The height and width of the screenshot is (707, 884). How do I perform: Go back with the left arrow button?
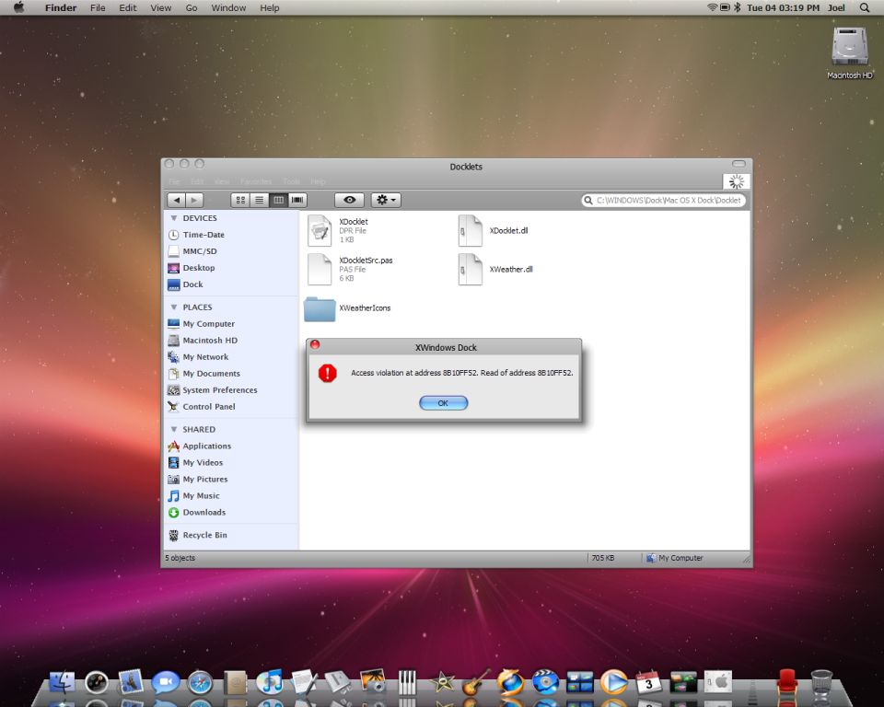tap(177, 200)
